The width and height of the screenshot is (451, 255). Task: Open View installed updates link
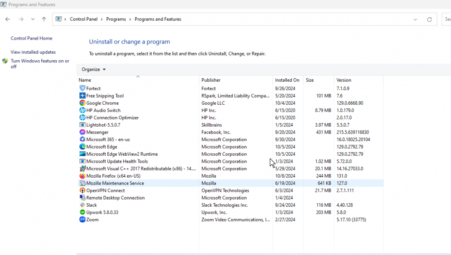pos(33,52)
